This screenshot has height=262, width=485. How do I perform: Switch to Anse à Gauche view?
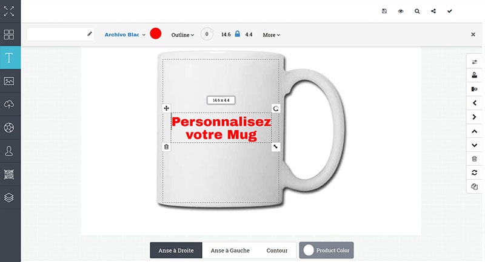point(230,251)
